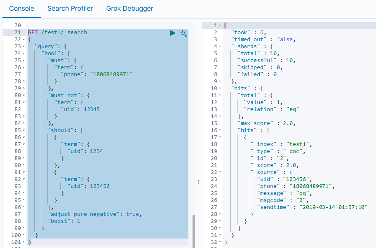Click "_index" : "test1" in response

point(281,144)
